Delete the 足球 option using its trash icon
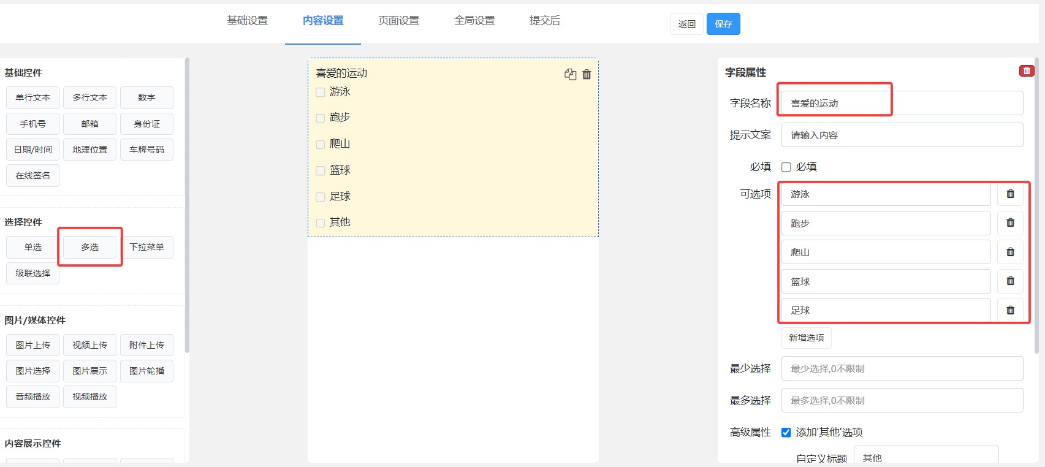This screenshot has height=467, width=1045. point(1010,310)
